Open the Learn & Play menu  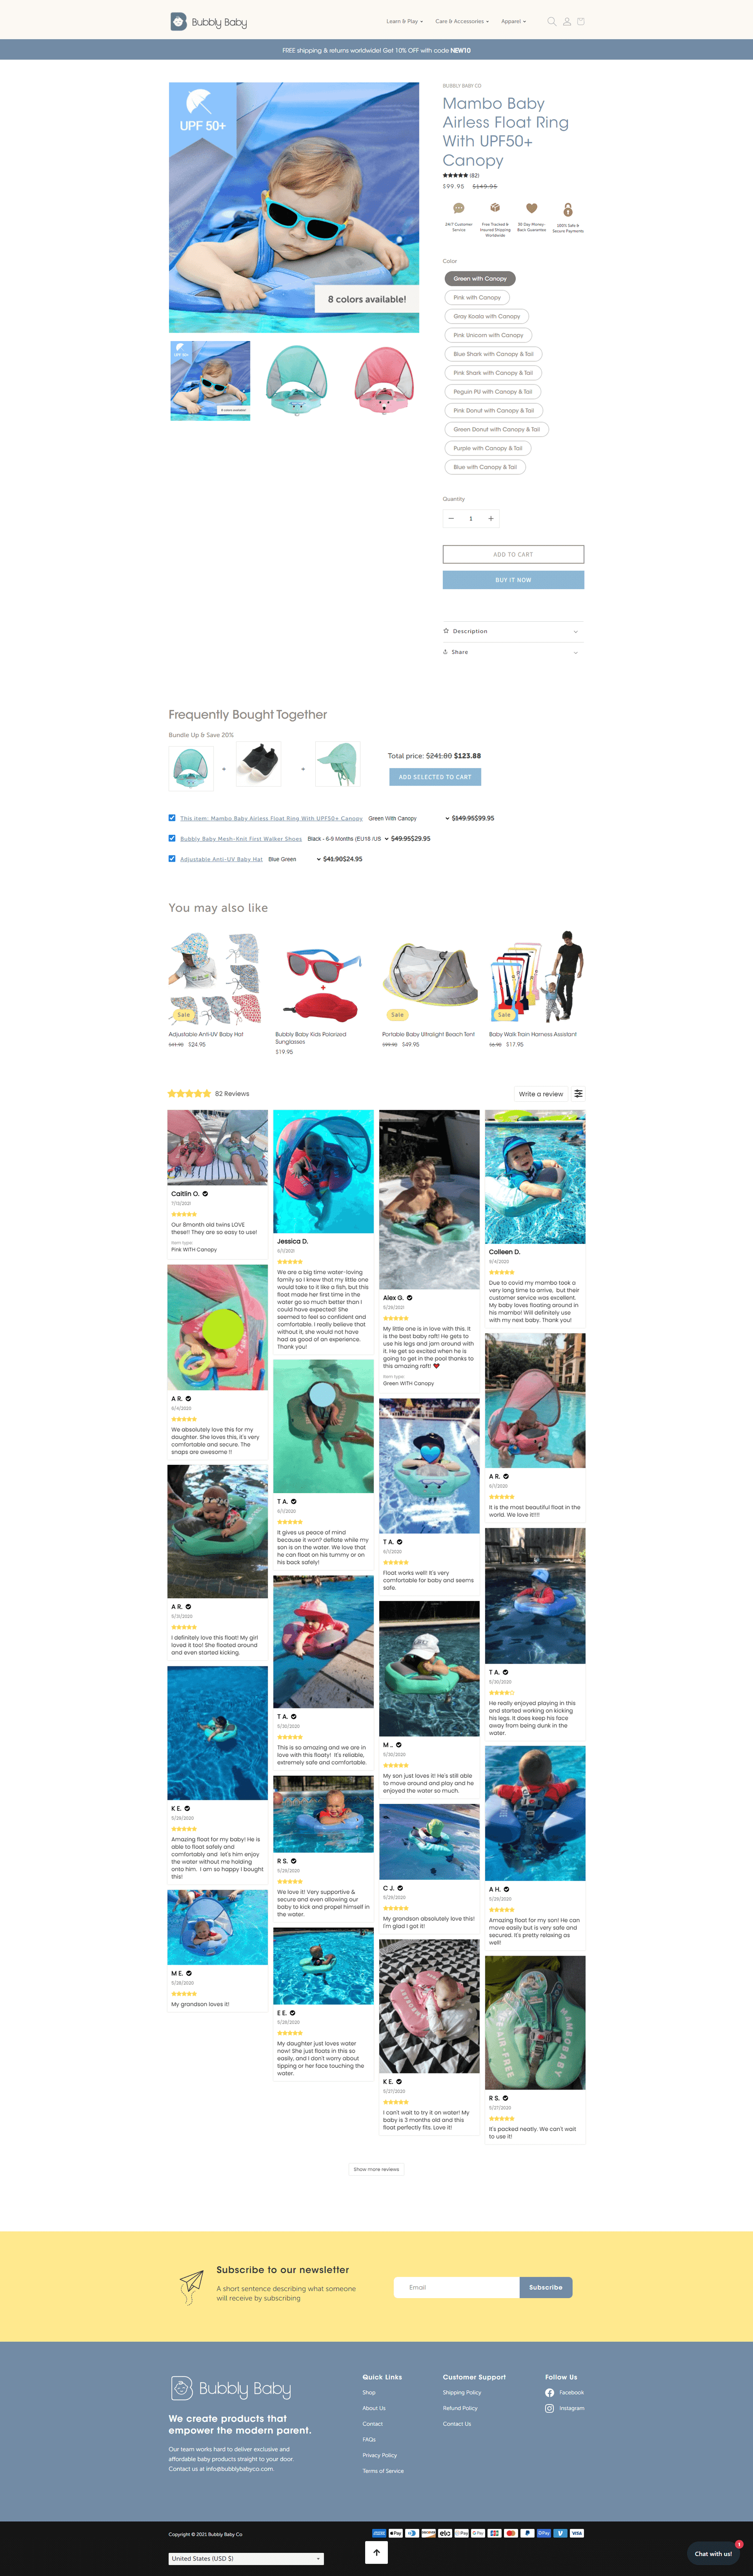coord(404,21)
